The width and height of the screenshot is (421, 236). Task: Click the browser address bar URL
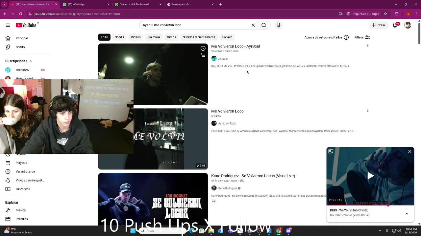click(x=77, y=14)
